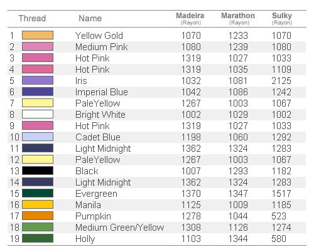Click the Thread column header
This screenshot has width=314, height=252.
point(32,18)
